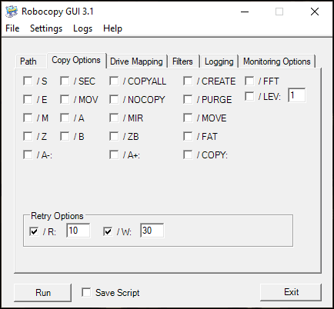Uncheck the /W: wait checkbox
Image resolution: width=334 pixels, height=309 pixels.
(x=108, y=232)
